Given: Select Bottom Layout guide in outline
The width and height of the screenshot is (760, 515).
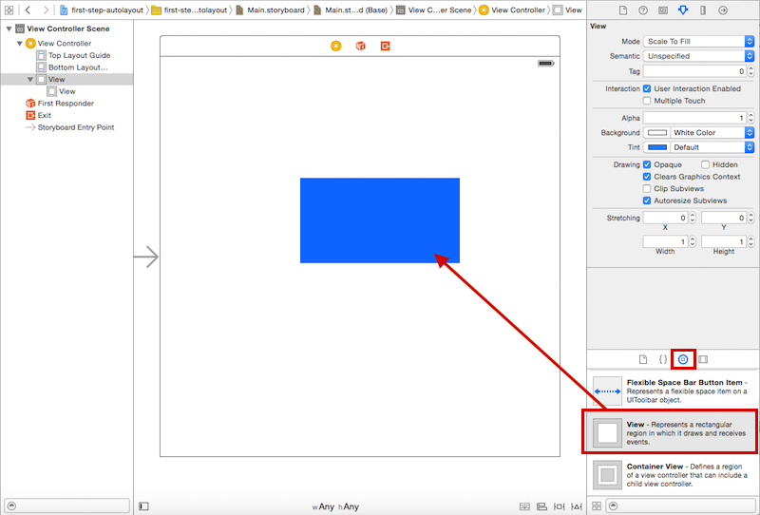Looking at the screenshot, I should coord(73,67).
